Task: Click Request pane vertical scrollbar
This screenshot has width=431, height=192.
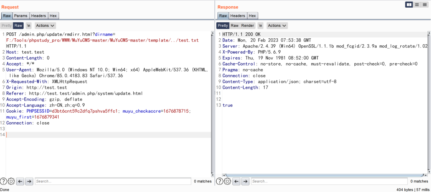Action: (212, 104)
